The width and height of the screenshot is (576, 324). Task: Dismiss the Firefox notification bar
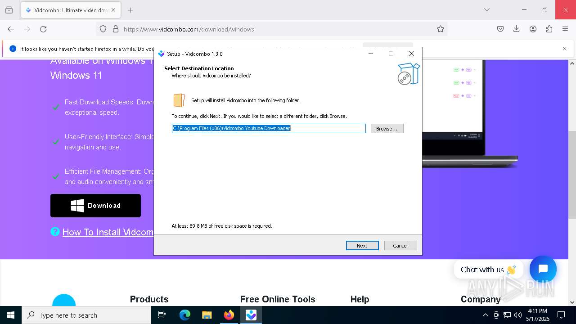(565, 49)
